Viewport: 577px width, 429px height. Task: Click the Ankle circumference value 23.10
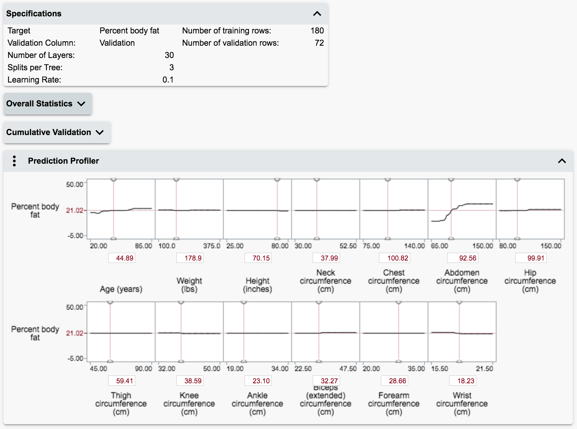[x=258, y=381]
